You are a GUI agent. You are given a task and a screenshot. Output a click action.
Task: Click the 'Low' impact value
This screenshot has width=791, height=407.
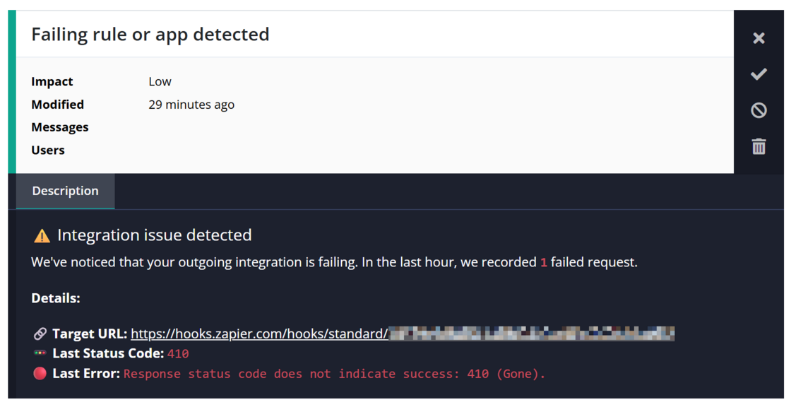160,81
